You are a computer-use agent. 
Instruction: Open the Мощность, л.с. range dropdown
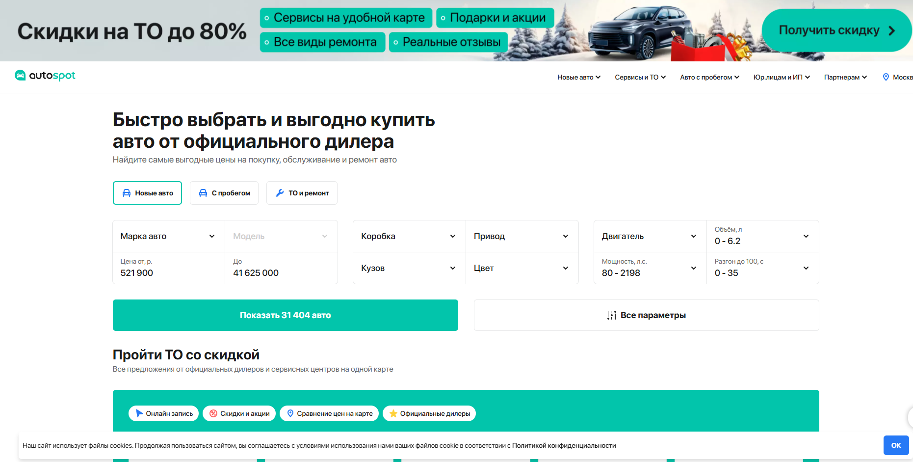click(650, 268)
